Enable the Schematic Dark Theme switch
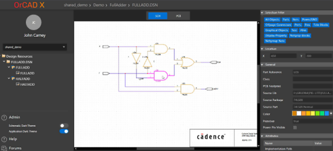Screen dimensions: 333x151 [x=64, y=126]
